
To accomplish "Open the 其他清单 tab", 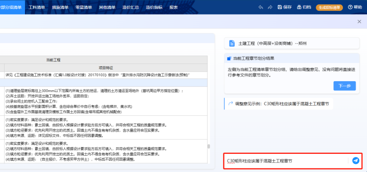I will click(107, 7).
